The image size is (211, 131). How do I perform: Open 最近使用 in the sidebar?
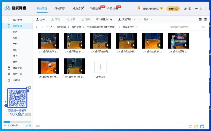click(17, 20)
